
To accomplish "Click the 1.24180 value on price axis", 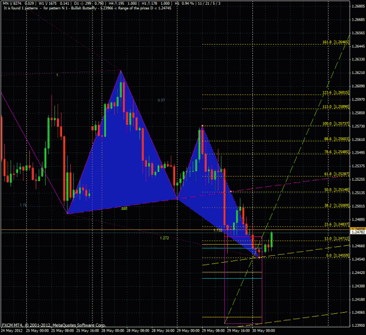I will tap(358, 299).
